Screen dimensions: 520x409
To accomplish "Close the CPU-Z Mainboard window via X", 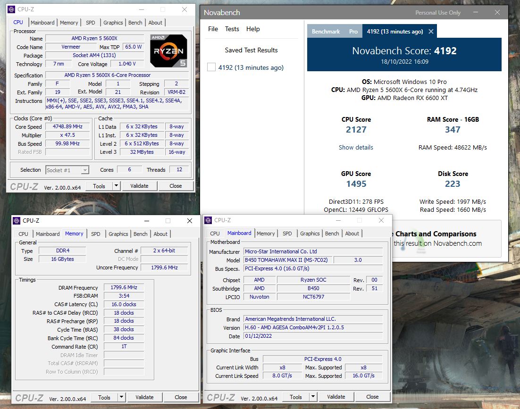I will coord(381,220).
